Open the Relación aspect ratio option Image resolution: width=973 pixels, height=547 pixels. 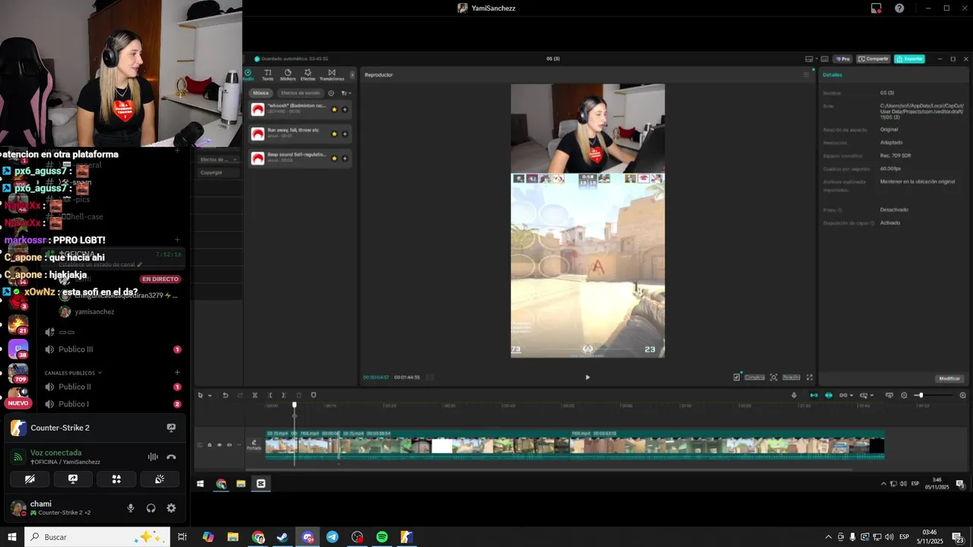(791, 377)
